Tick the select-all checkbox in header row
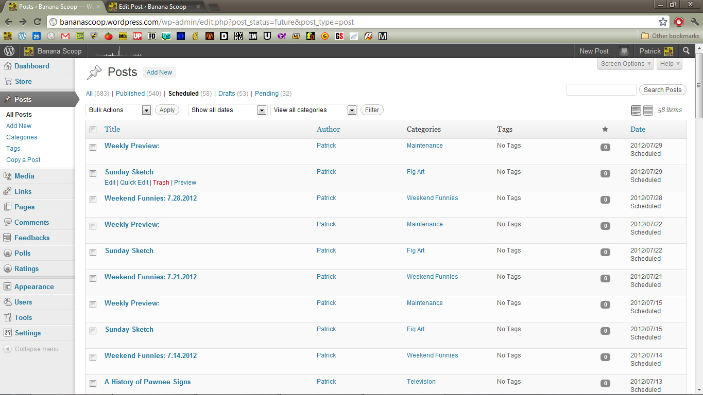The image size is (703, 395). (x=93, y=130)
